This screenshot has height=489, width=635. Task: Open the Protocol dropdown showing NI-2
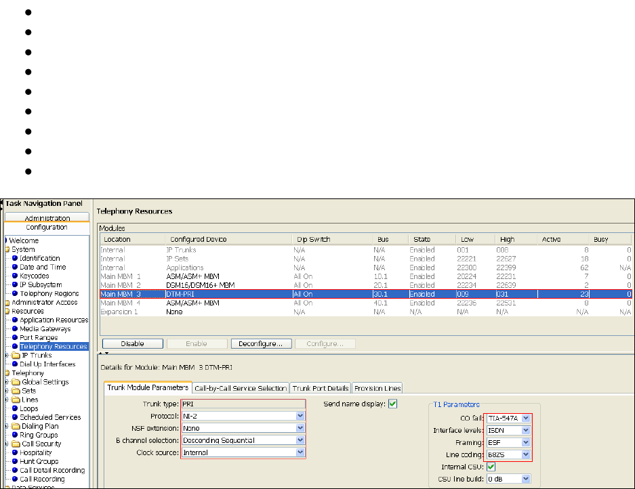point(300,416)
